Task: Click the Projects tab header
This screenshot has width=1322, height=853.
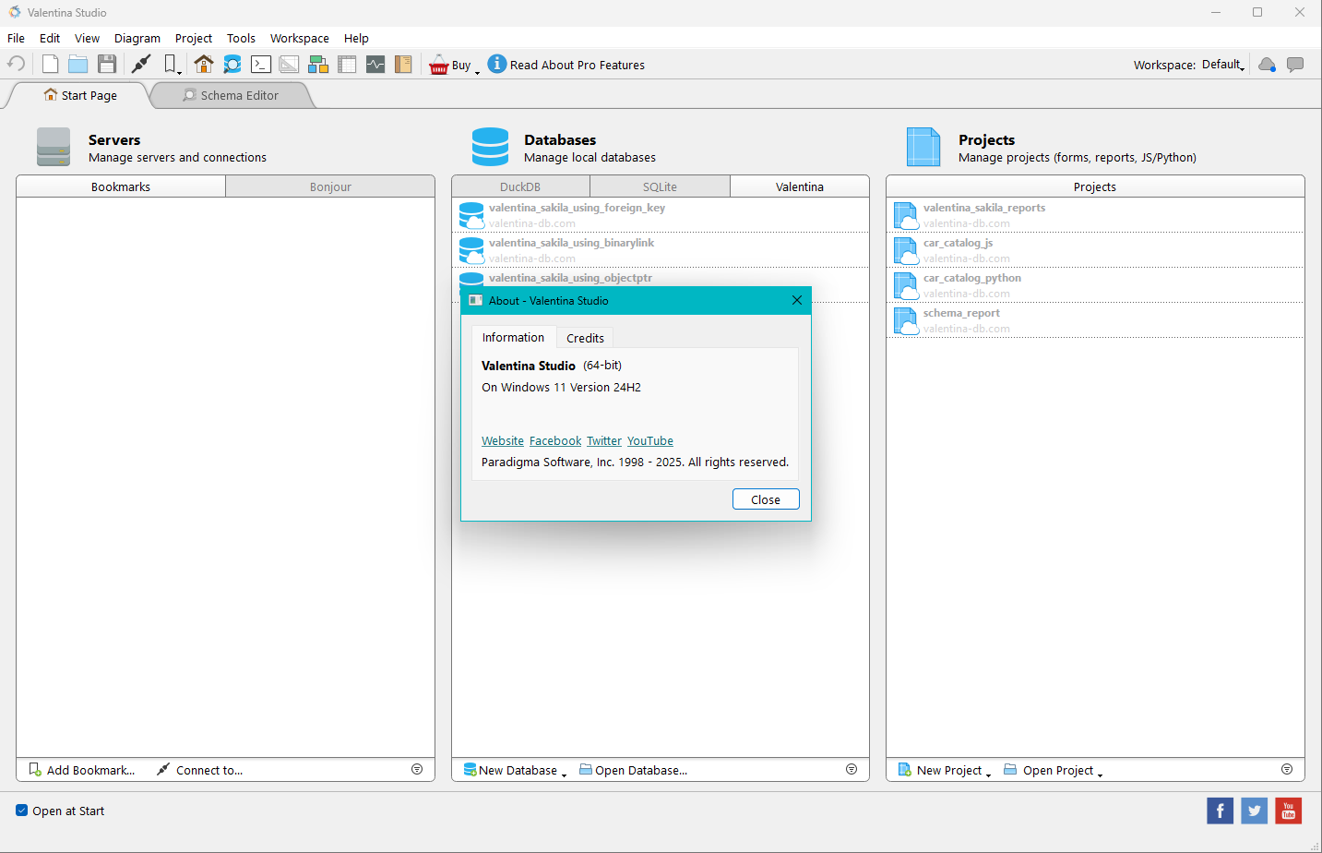Action: 1095,186
